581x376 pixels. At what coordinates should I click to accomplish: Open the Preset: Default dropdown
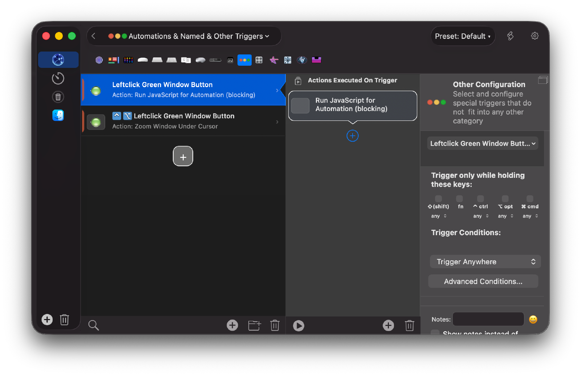tap(463, 36)
